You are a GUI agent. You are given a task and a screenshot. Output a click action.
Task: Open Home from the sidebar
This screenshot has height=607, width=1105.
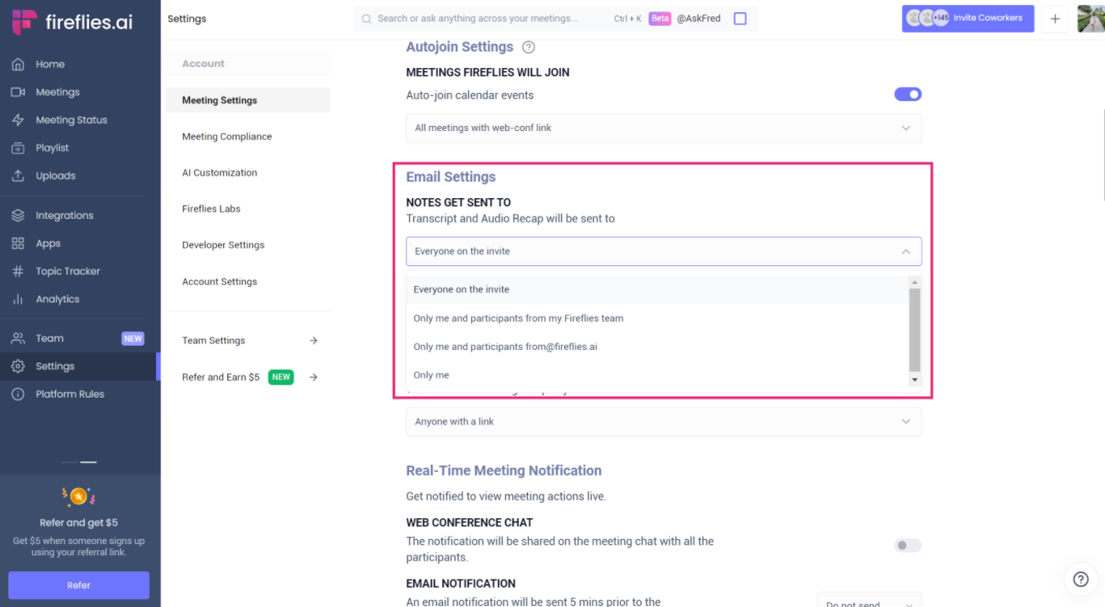coord(49,63)
